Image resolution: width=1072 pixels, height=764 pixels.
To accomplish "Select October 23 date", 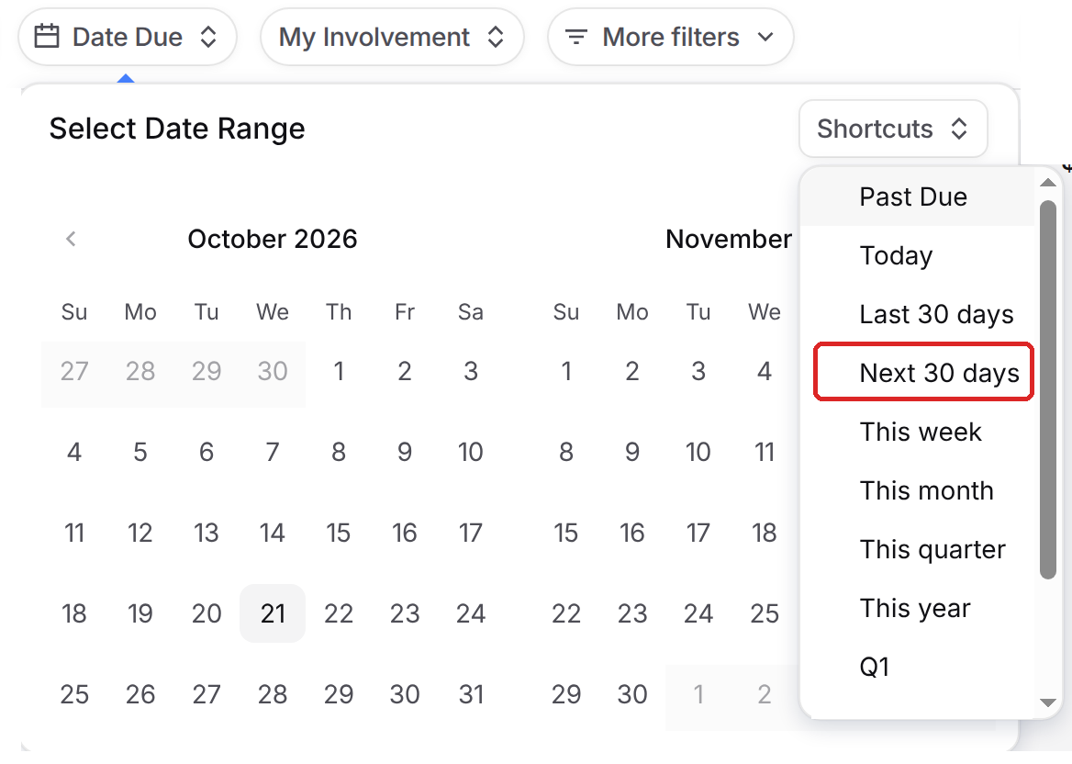I will click(405, 613).
